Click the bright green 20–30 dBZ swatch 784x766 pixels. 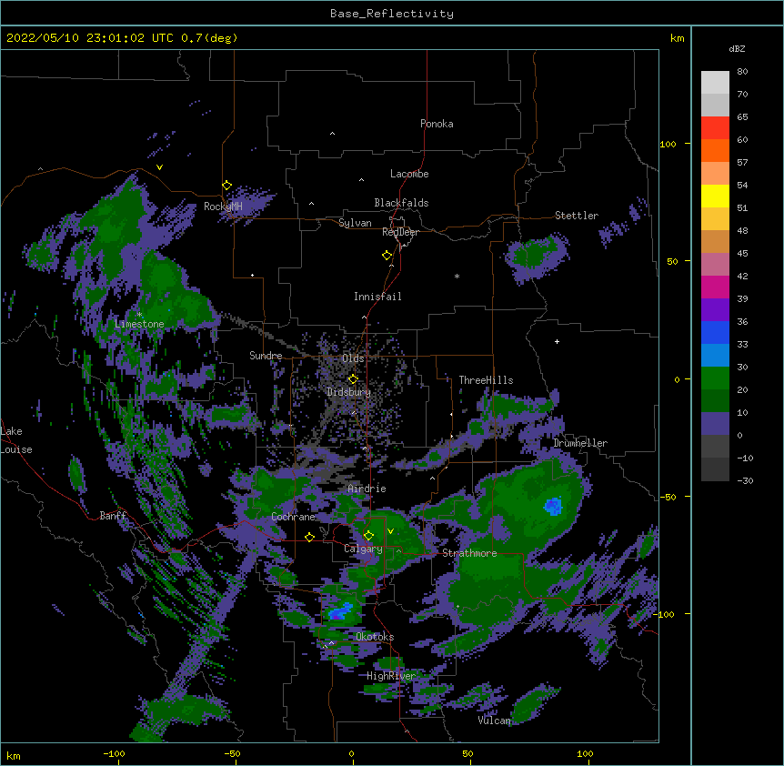[x=715, y=378]
